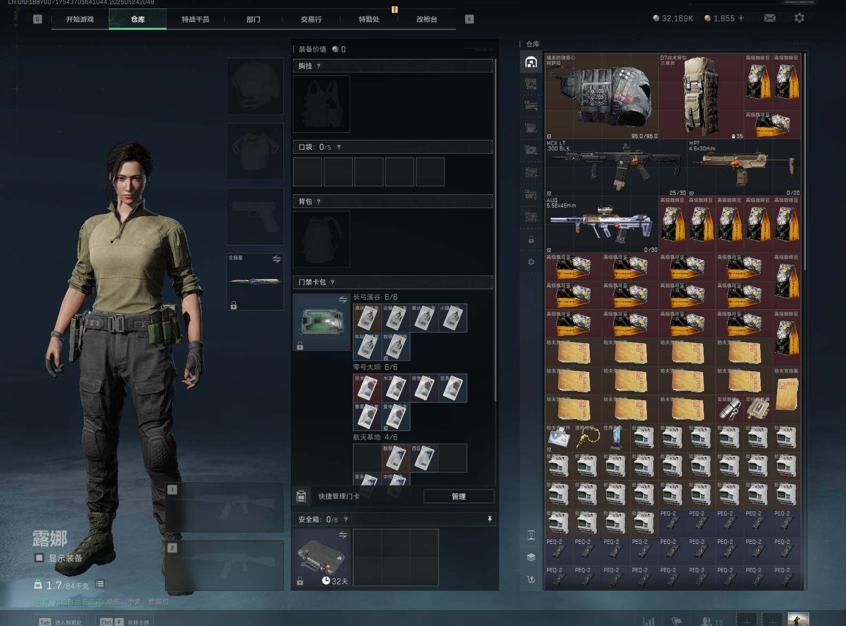The height and width of the screenshot is (626, 846).
Task: Open the friends list icon showing 15
Action: point(712,622)
